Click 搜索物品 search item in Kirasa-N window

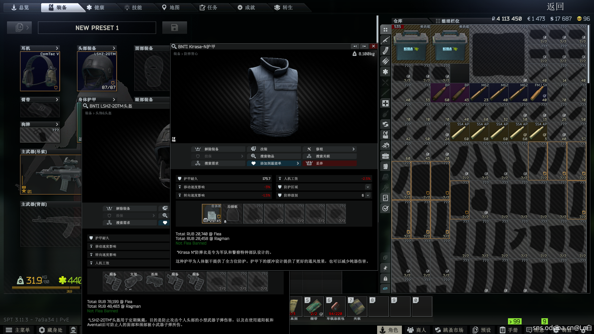(x=274, y=156)
